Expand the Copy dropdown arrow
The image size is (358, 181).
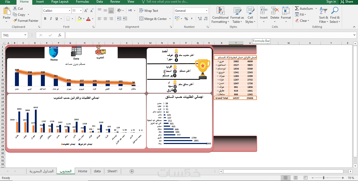(28, 15)
